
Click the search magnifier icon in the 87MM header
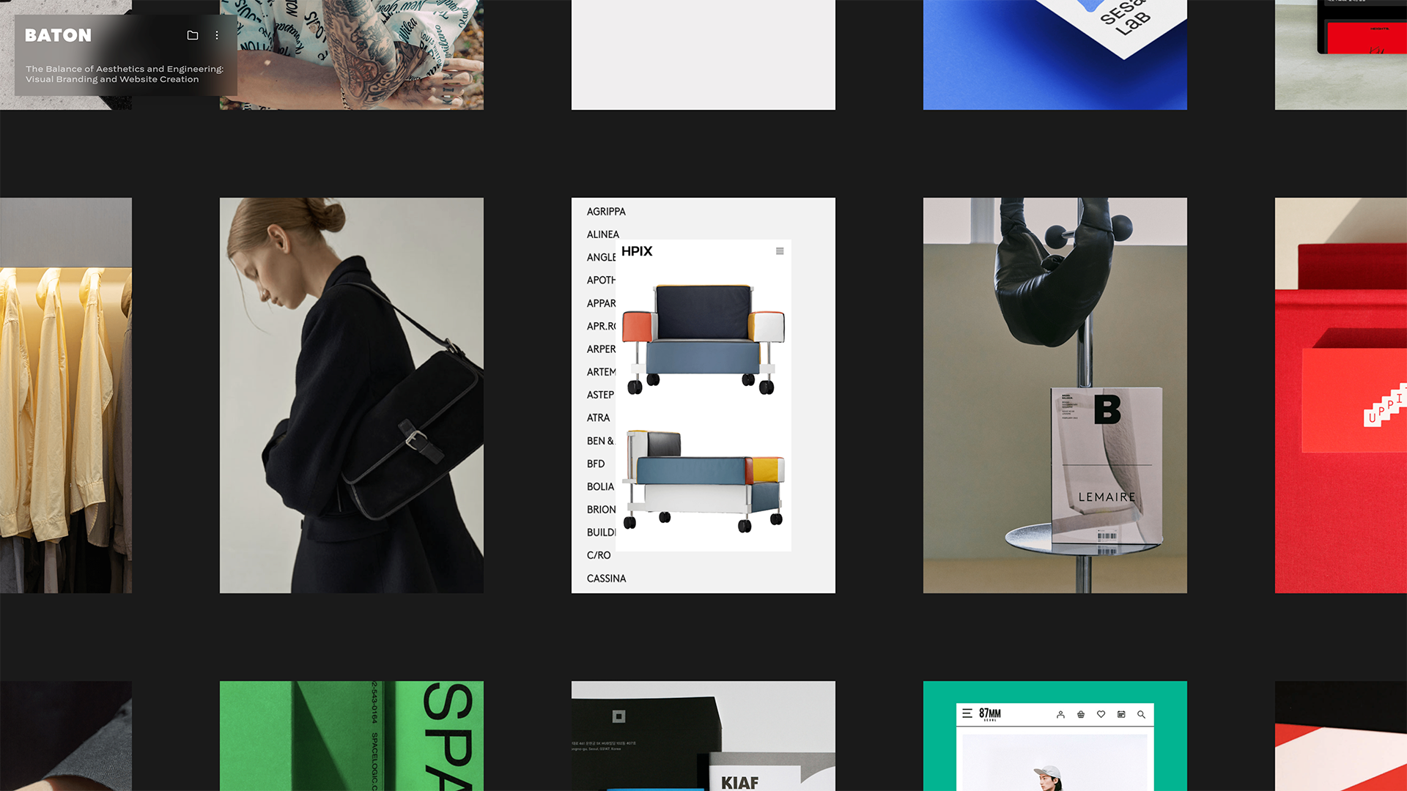(x=1141, y=714)
